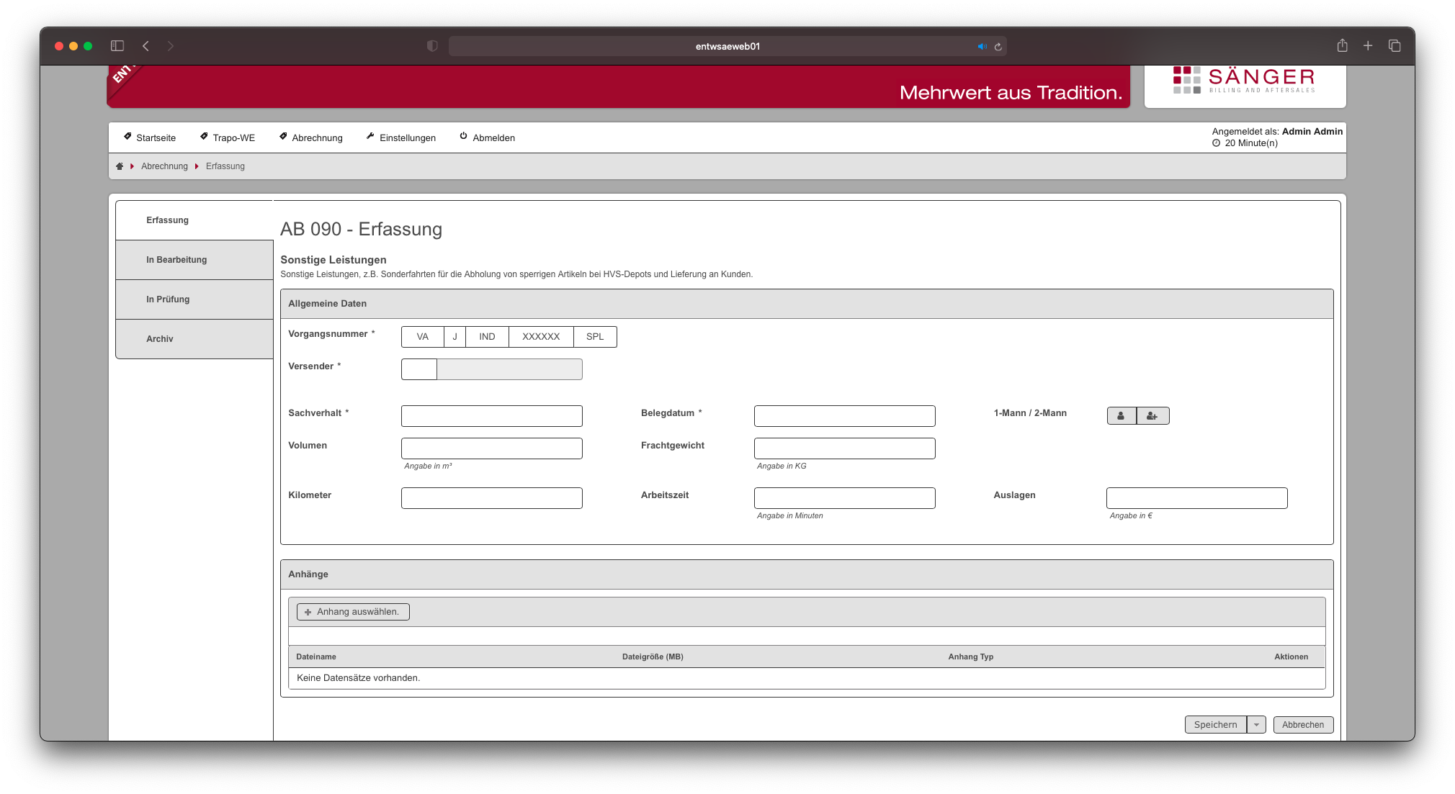Image resolution: width=1455 pixels, height=794 pixels.
Task: Focus the XXXXXX field of Vorgangsnummer
Action: click(542, 337)
